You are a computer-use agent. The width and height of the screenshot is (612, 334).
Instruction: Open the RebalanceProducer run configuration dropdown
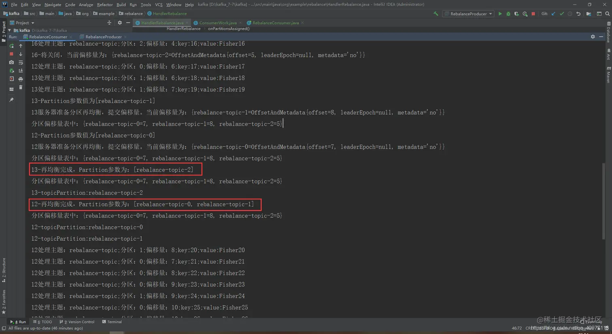[469, 14]
